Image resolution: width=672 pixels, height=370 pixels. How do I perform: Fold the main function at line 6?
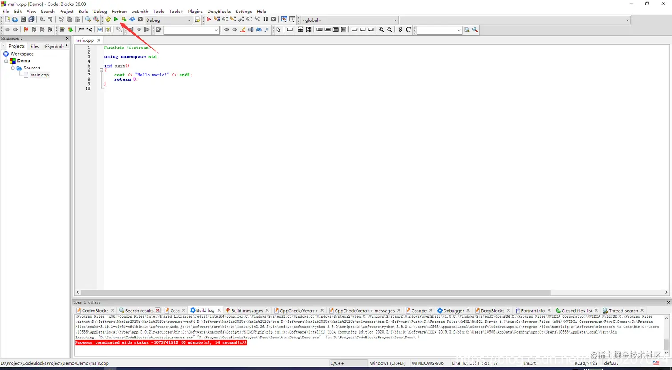tap(101, 70)
